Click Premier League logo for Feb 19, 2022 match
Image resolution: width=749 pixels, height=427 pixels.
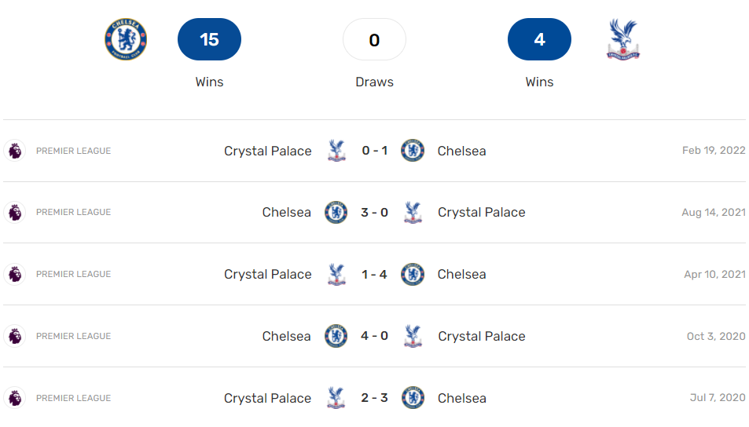[14, 151]
